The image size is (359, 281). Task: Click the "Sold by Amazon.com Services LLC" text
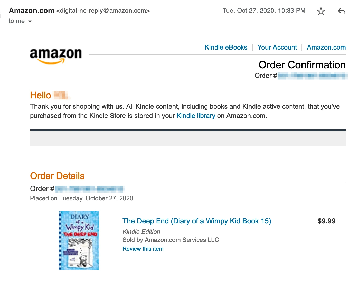pos(171,240)
